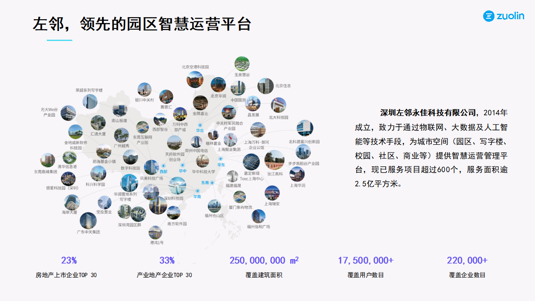
Task: Select the 宝投置业 building photo
Action: (x=104, y=203)
